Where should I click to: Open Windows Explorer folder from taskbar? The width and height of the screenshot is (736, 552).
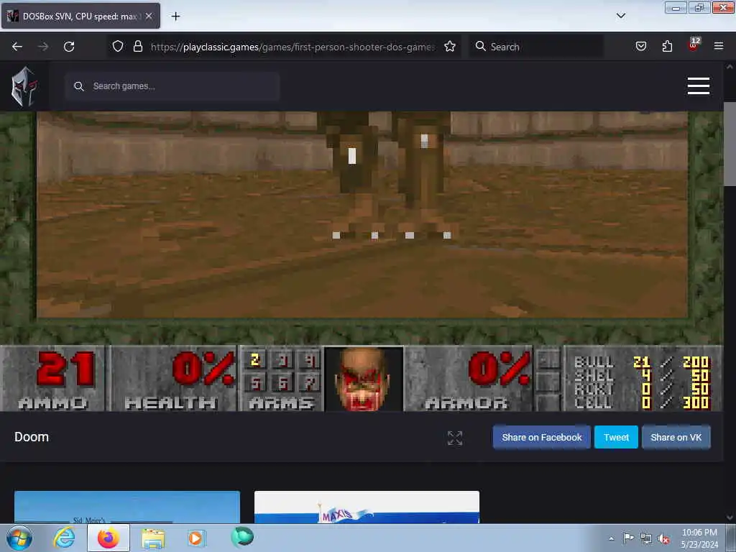(153, 538)
